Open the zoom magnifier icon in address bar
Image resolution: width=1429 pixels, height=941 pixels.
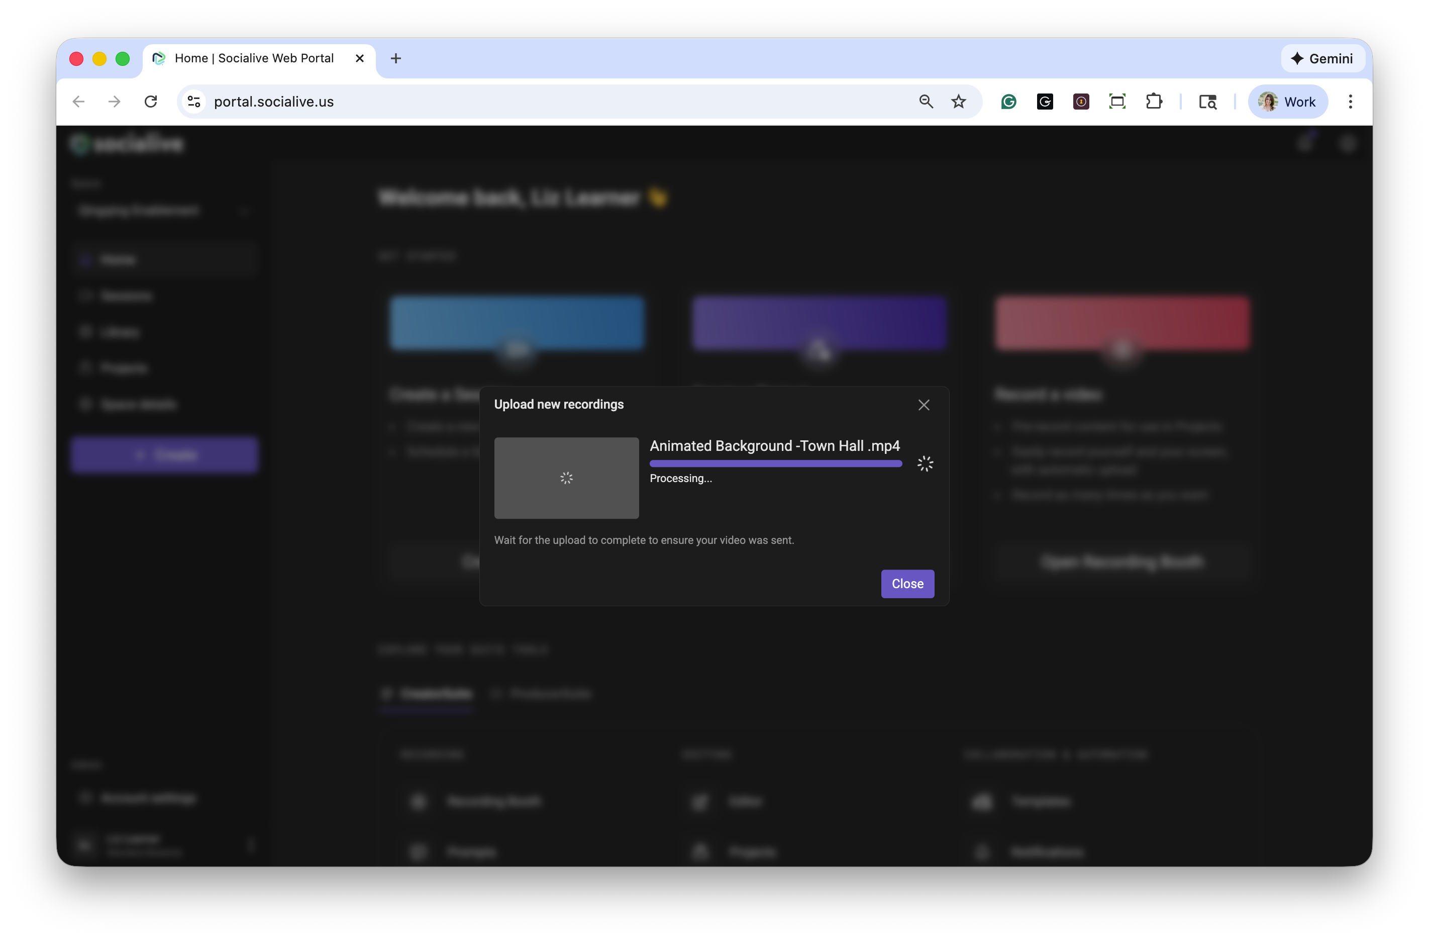click(925, 102)
